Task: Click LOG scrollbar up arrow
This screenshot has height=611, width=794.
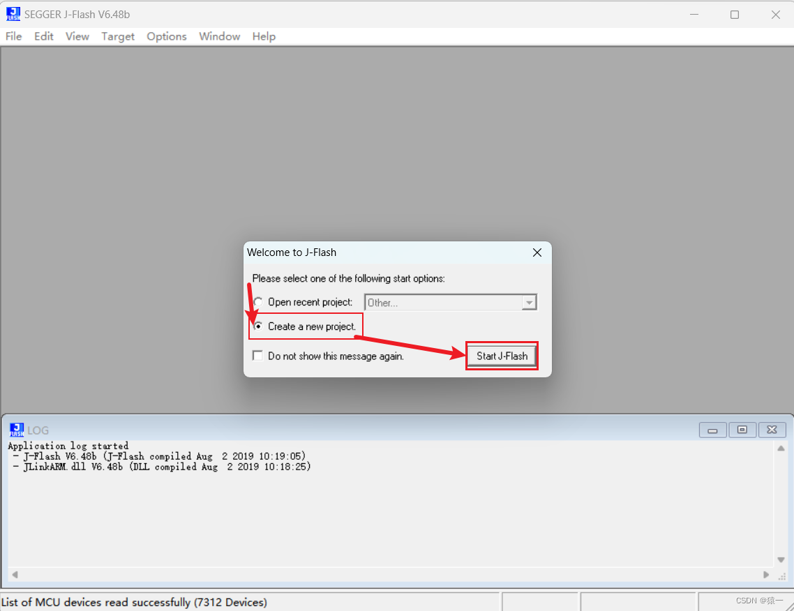Action: click(781, 448)
